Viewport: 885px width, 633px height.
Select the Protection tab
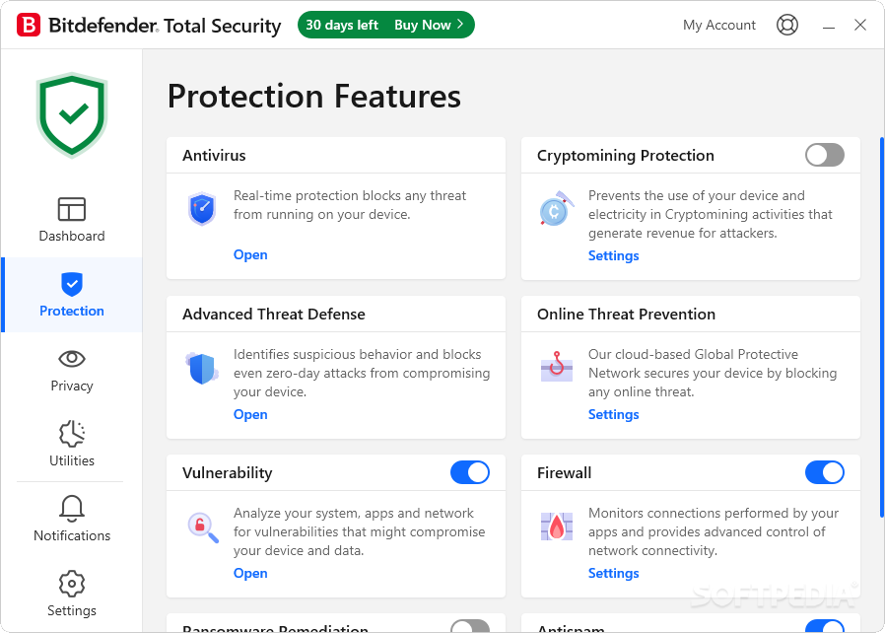pyautogui.click(x=71, y=295)
